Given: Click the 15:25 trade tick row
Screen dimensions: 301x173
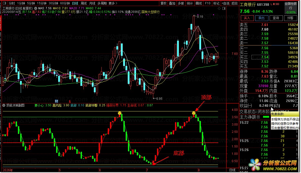Looking at the screenshot, I should [269, 141].
